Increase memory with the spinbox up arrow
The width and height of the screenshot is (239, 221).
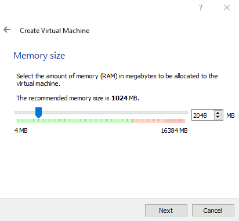[218, 113]
